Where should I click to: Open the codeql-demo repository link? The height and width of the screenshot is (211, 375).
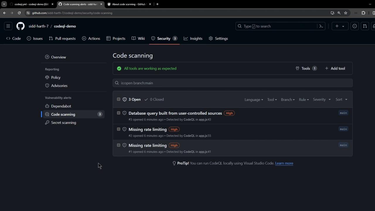[65, 26]
